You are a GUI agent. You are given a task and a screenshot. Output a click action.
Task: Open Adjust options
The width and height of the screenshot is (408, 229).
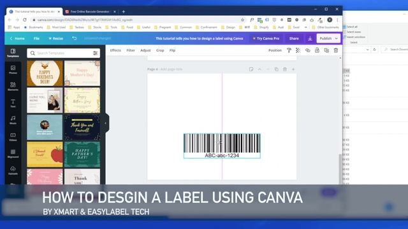click(145, 50)
